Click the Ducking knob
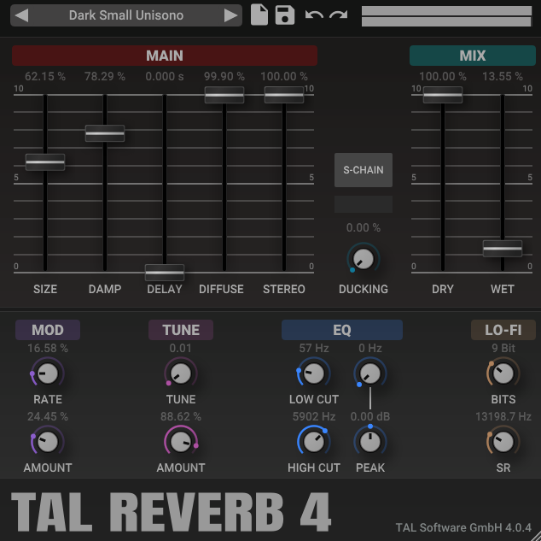 pyautogui.click(x=364, y=258)
